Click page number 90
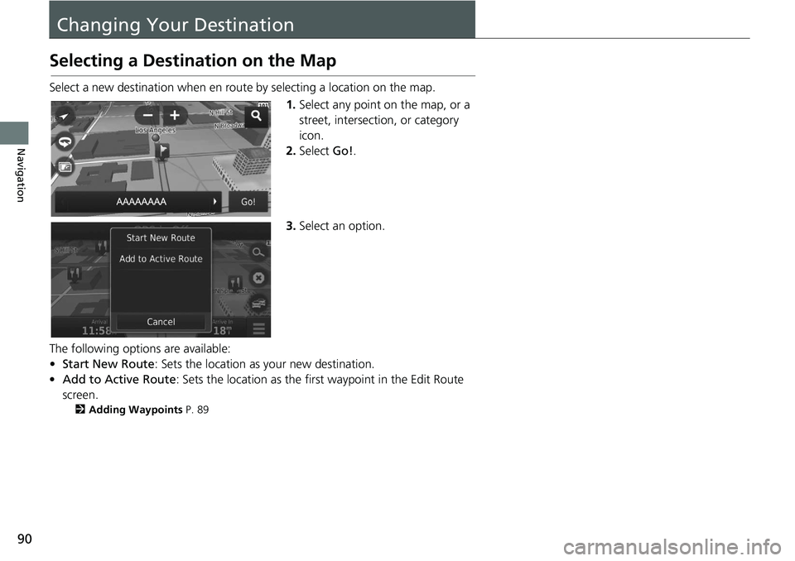Image resolution: width=795 pixels, height=561 pixels. coord(24,539)
